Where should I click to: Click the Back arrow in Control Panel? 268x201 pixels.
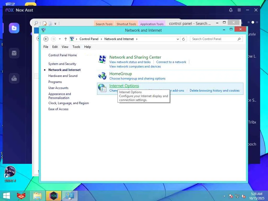46,39
